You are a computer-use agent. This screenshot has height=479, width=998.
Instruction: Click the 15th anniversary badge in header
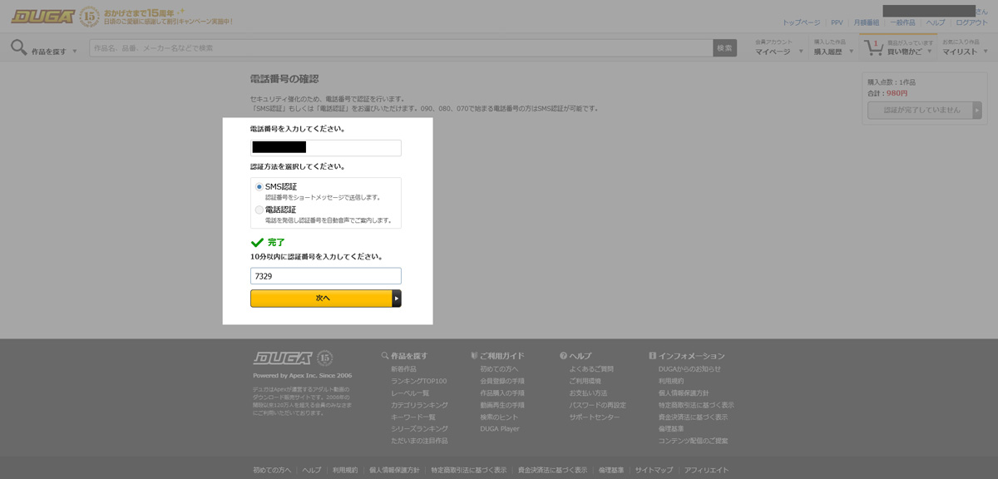click(90, 16)
